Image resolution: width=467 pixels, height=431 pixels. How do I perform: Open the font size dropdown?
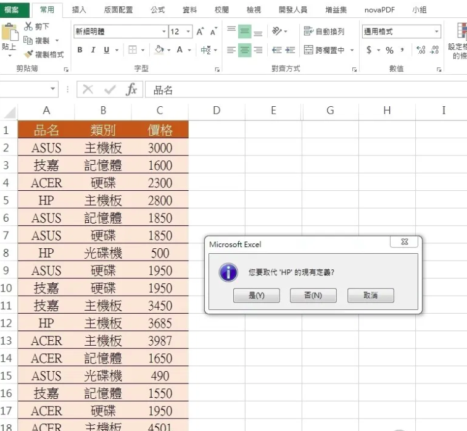pyautogui.click(x=188, y=31)
